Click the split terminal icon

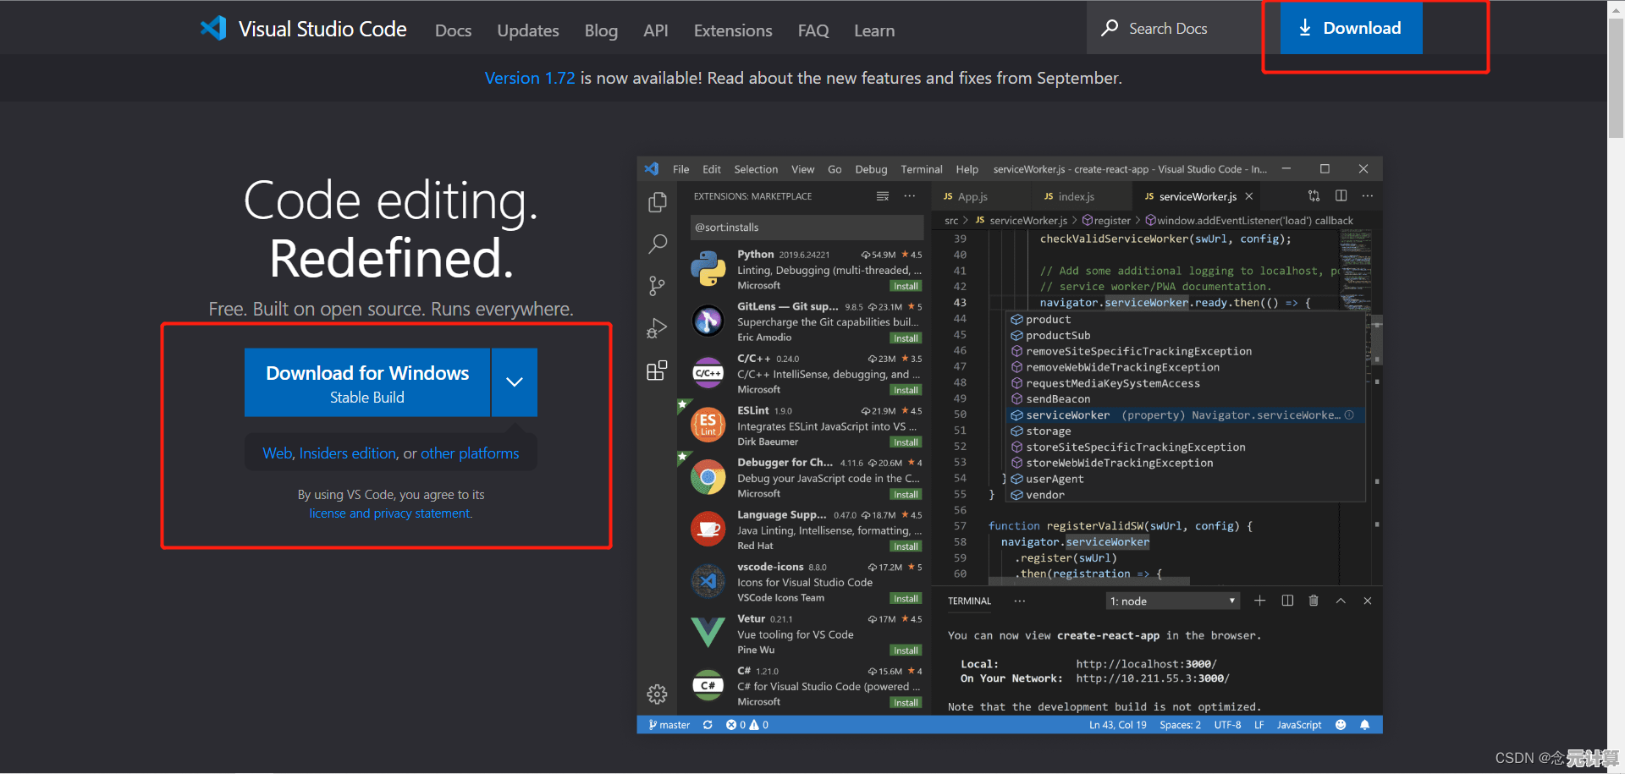(1287, 601)
